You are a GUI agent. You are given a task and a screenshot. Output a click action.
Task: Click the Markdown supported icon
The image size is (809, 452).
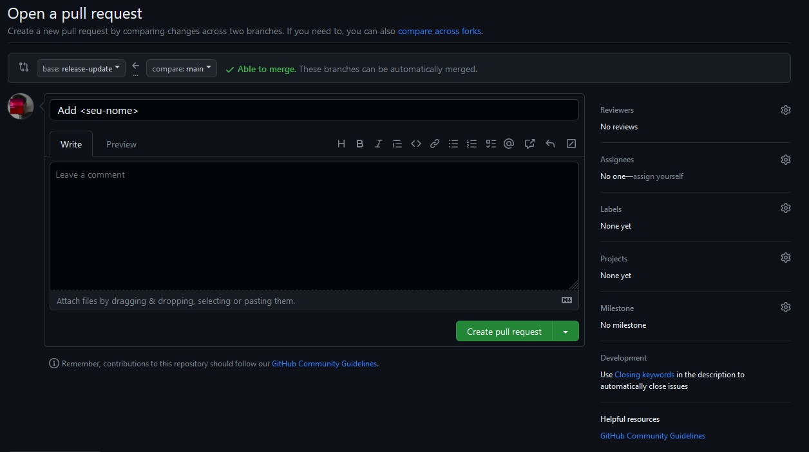pos(567,300)
